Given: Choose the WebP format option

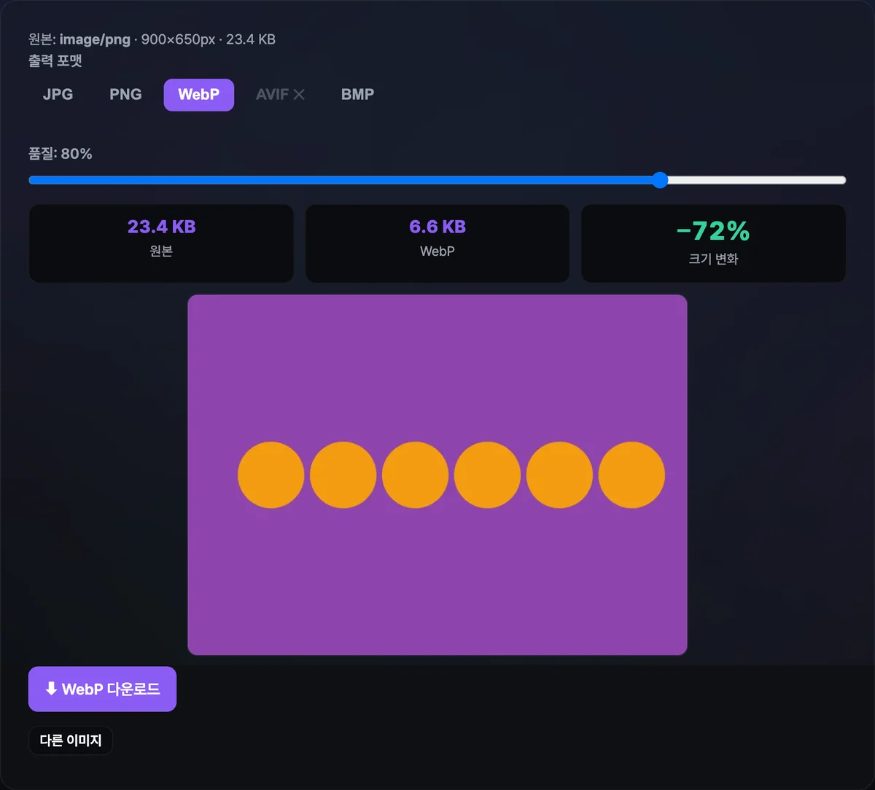Looking at the screenshot, I should (198, 95).
